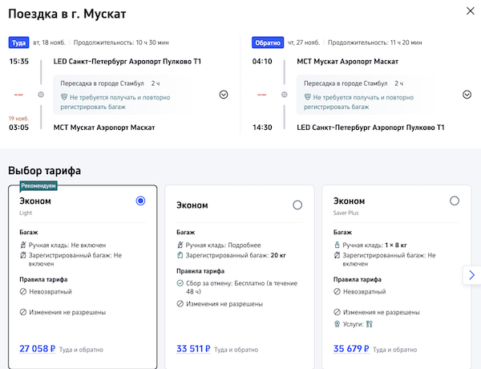Click checked baggage 20 kg icon

[180, 255]
